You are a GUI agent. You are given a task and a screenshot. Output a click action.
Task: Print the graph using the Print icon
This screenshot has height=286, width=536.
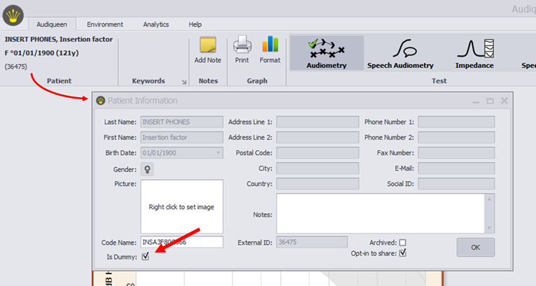242,50
